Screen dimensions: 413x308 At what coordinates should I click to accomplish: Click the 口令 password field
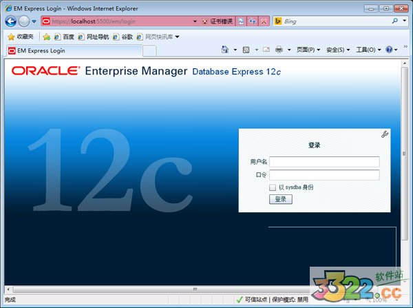tap(324, 175)
